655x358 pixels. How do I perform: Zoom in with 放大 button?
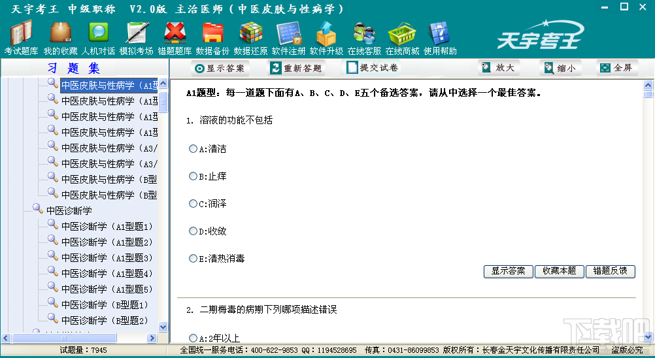pyautogui.click(x=499, y=67)
